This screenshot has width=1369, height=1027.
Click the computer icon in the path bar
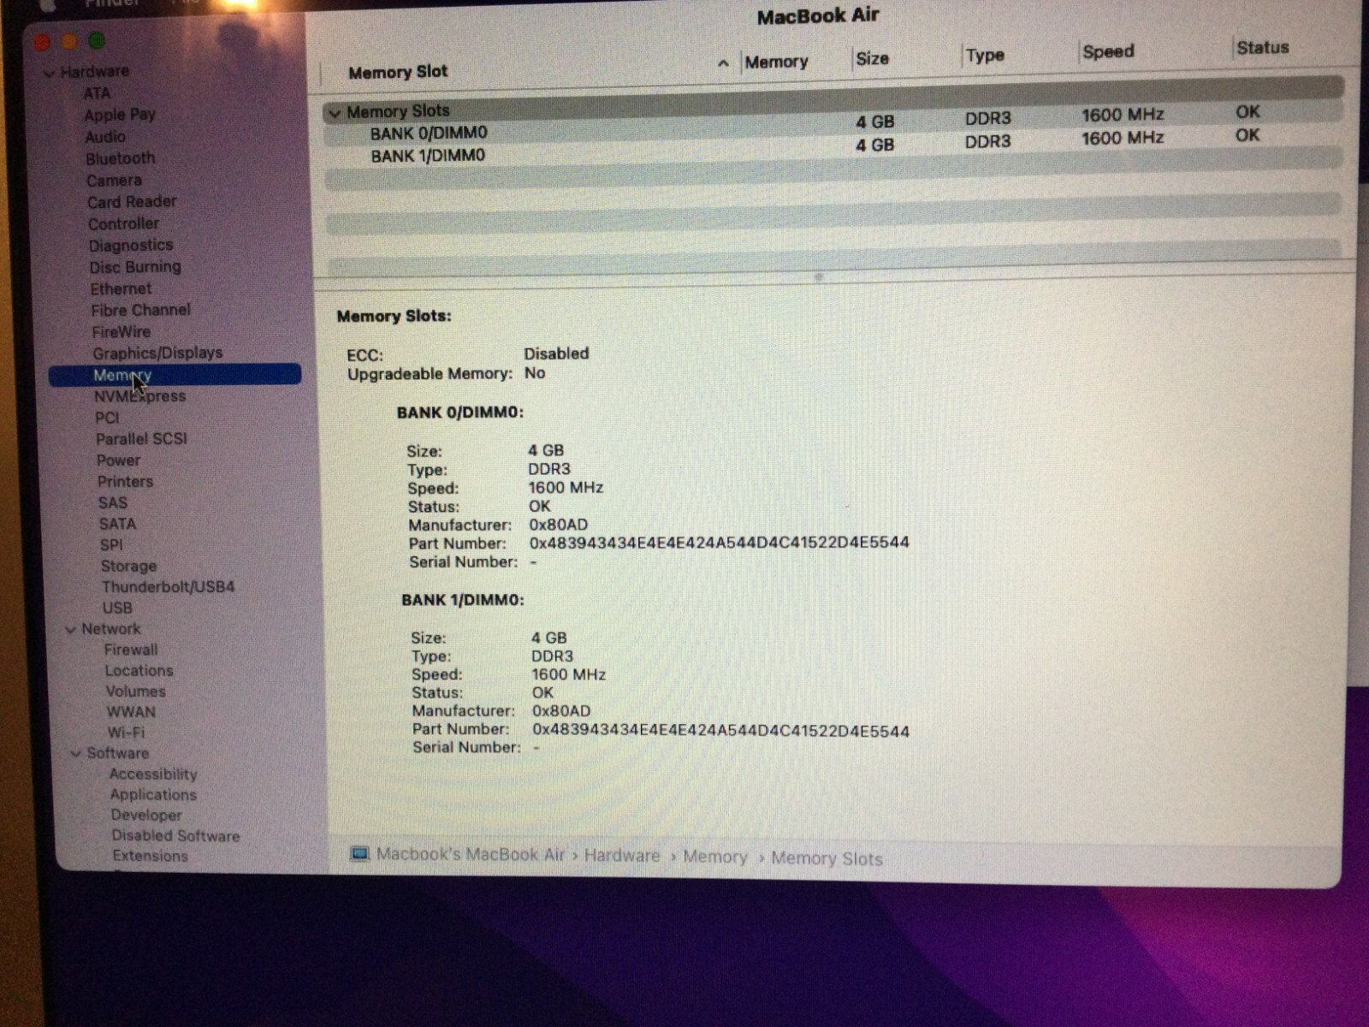point(360,853)
